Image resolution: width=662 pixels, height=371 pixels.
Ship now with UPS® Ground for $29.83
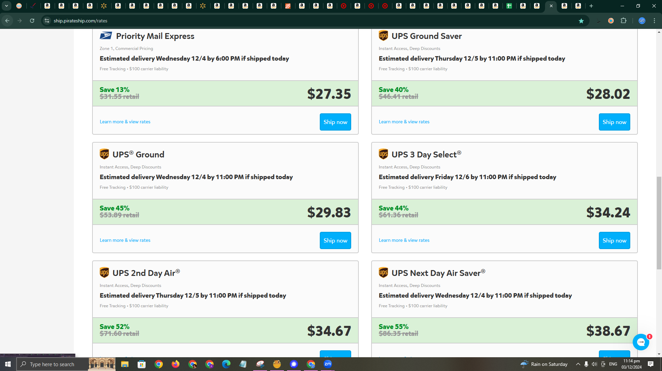(335, 240)
